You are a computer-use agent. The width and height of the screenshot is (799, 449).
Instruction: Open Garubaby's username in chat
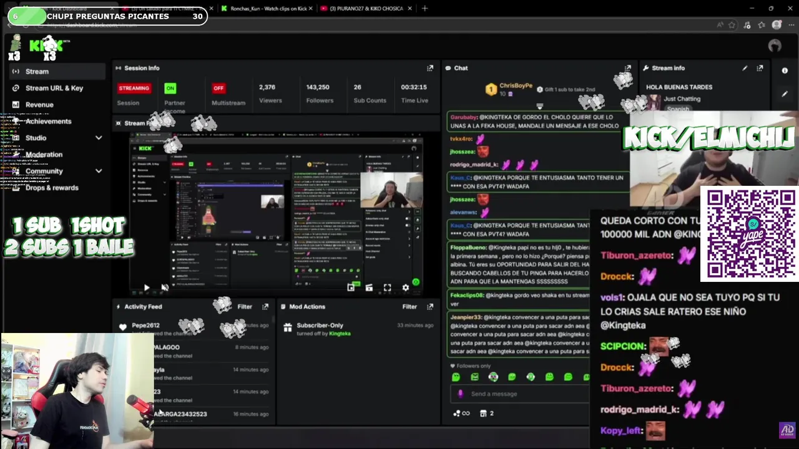464,117
